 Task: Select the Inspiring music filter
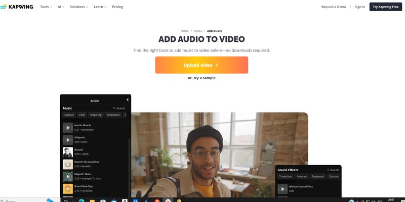pos(96,115)
